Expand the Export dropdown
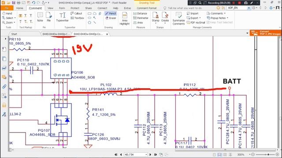 [x=200, y=18]
